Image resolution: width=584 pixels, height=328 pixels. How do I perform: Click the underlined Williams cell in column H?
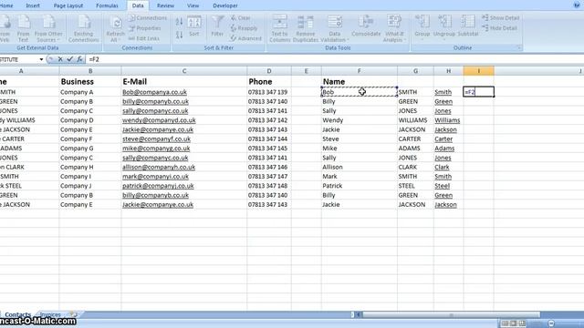447,120
